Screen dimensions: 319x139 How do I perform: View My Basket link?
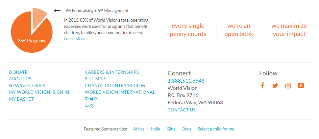pos(21,99)
